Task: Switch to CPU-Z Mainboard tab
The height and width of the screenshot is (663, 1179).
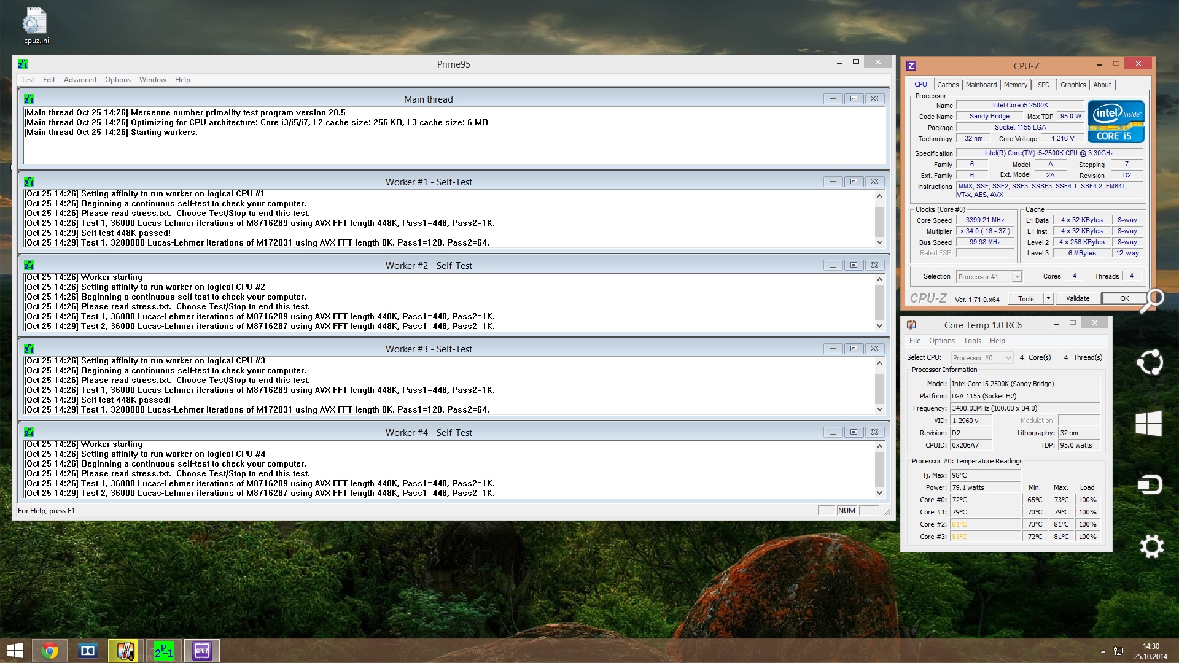Action: (981, 85)
